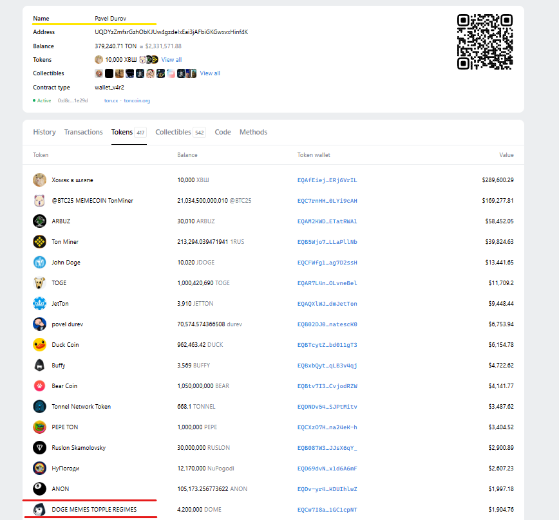Viewport: 559px width, 520px height.
Task: Open the toncoin.org link
Action: click(x=137, y=101)
